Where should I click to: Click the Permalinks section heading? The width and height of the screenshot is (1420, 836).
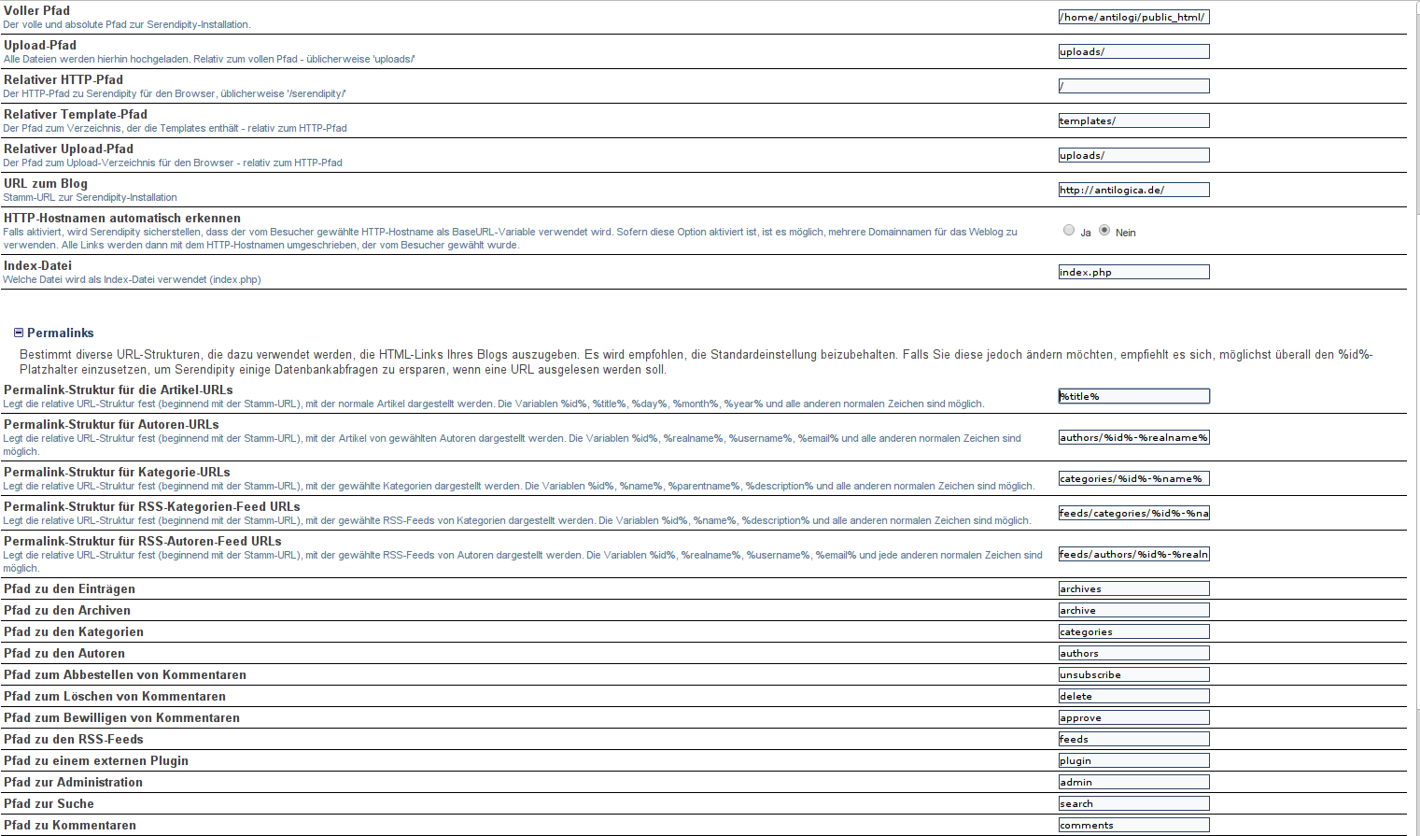pyautogui.click(x=61, y=333)
